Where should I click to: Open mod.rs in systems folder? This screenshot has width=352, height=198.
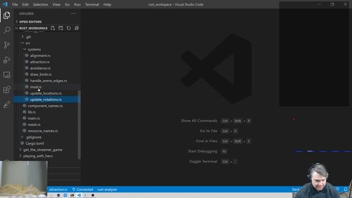coord(36,87)
